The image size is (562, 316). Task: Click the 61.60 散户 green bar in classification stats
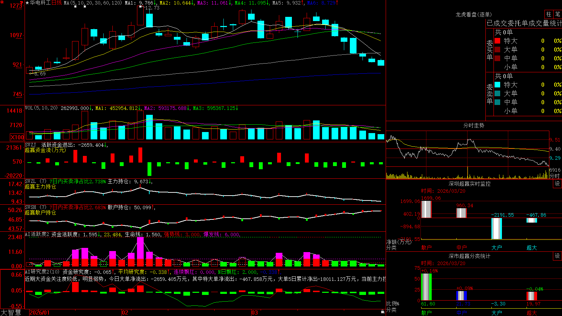[x=426, y=287]
